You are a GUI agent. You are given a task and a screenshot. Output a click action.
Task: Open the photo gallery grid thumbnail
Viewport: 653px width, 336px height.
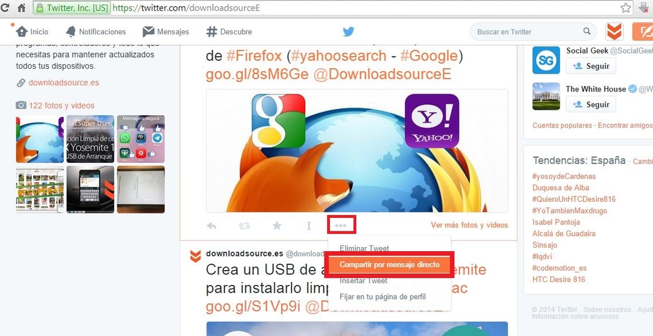40,189
